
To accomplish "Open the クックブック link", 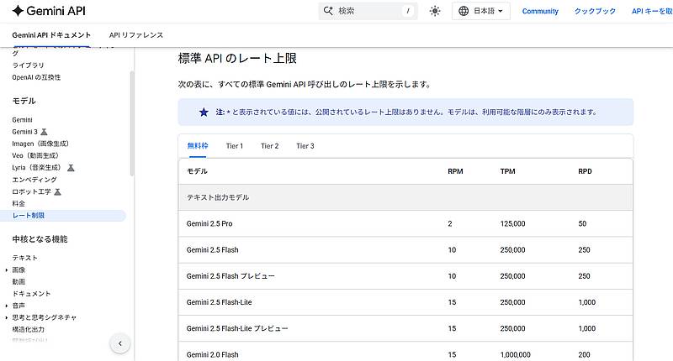I will click(595, 11).
